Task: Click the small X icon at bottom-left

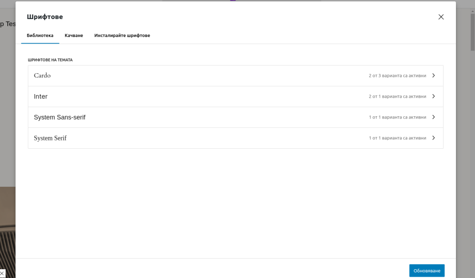Action: pyautogui.click(x=3, y=273)
